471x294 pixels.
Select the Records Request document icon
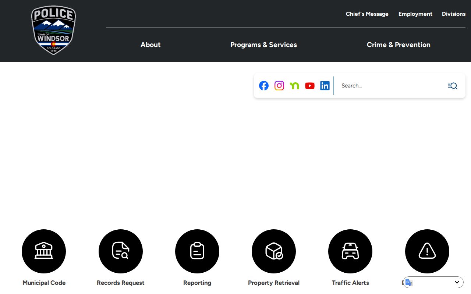coord(121,251)
